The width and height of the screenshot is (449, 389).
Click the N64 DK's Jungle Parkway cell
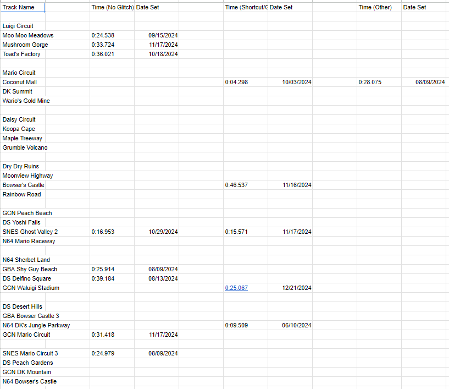pos(23,325)
